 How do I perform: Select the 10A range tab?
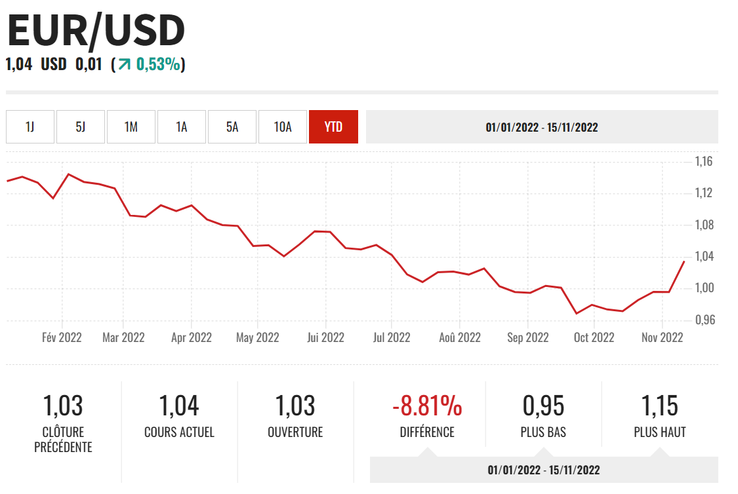[x=283, y=126]
